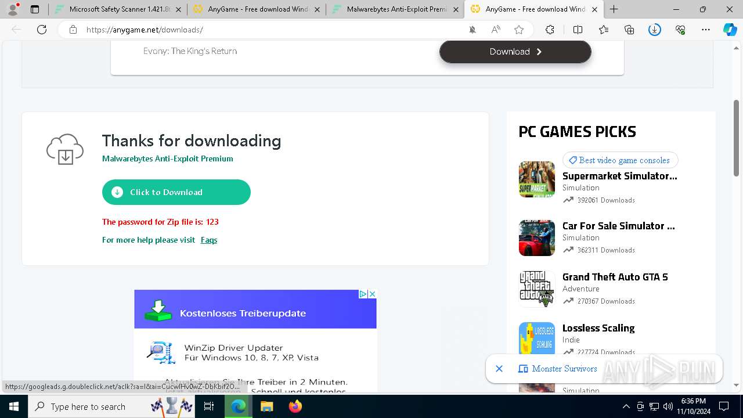The image size is (743, 418).
Task: Launch Firefox from the taskbar
Action: tap(295, 406)
